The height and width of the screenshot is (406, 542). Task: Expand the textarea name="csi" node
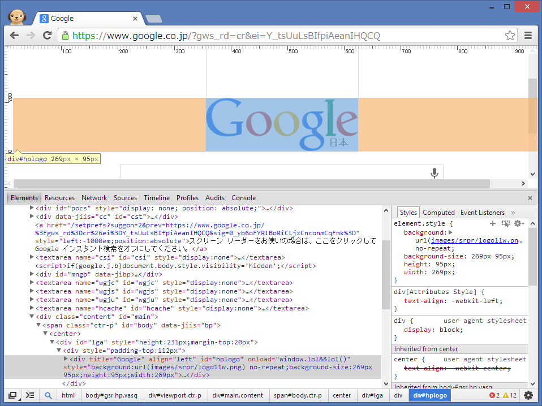tap(32, 257)
